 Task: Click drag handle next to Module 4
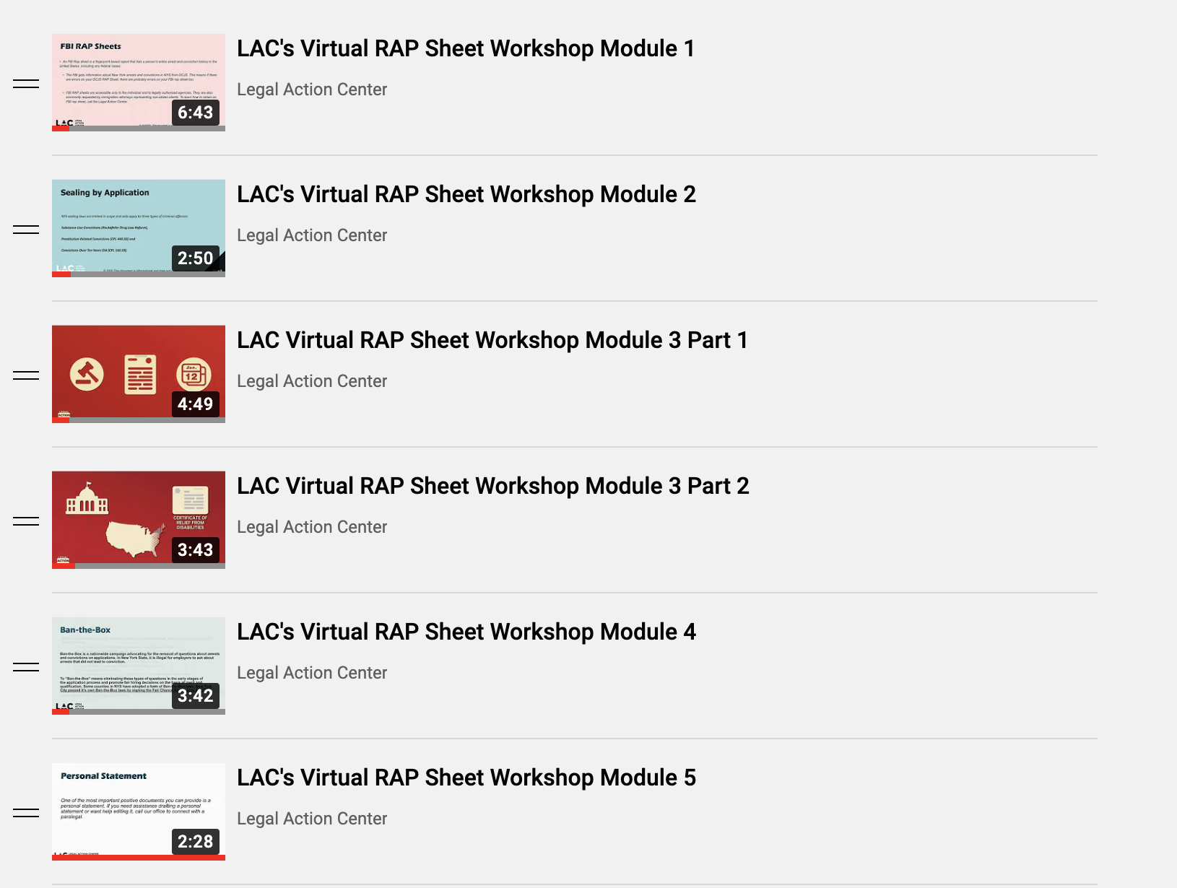pos(26,667)
